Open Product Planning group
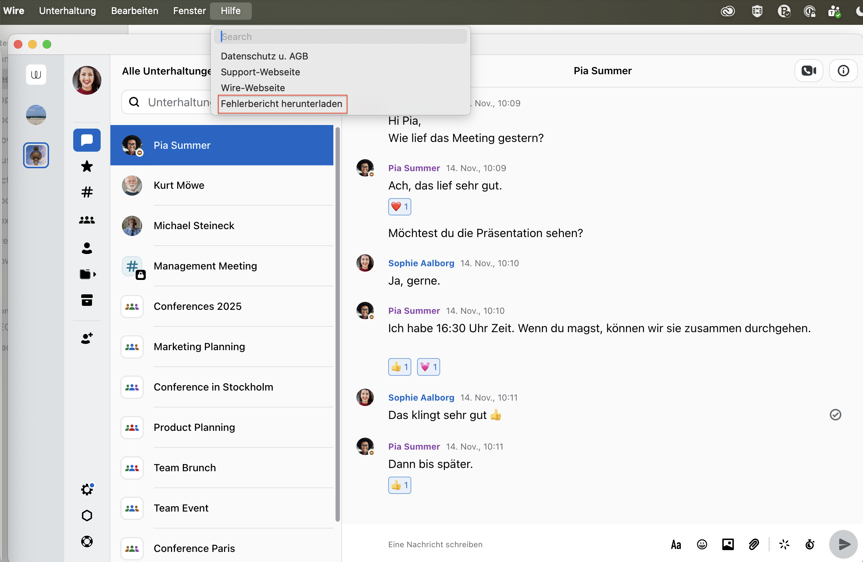Screen dimensions: 863x562 coord(222,427)
